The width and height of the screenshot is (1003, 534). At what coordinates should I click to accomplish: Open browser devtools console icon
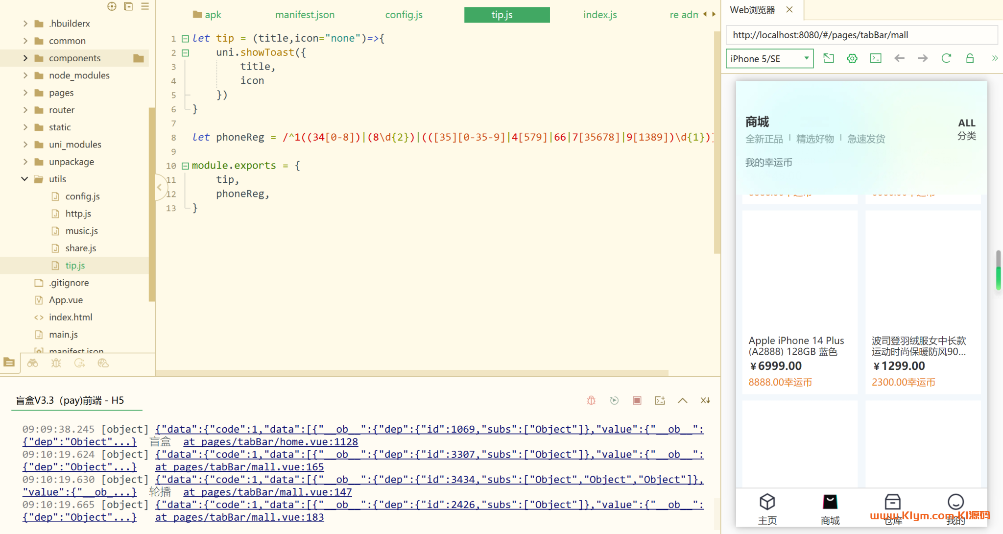pyautogui.click(x=876, y=58)
